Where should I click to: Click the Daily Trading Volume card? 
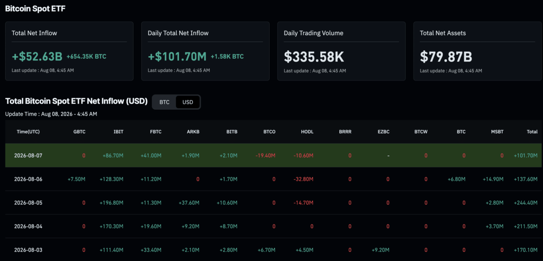[x=342, y=51]
